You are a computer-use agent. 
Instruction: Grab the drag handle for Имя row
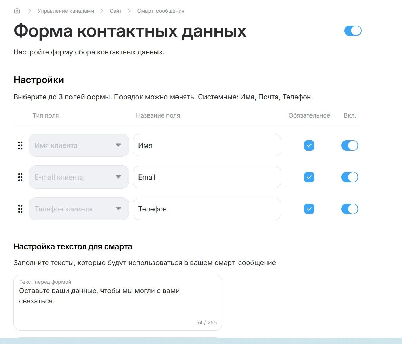tap(20, 145)
